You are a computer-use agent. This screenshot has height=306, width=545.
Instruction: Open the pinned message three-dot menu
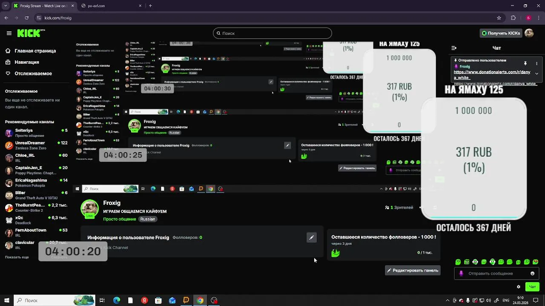[x=536, y=63]
